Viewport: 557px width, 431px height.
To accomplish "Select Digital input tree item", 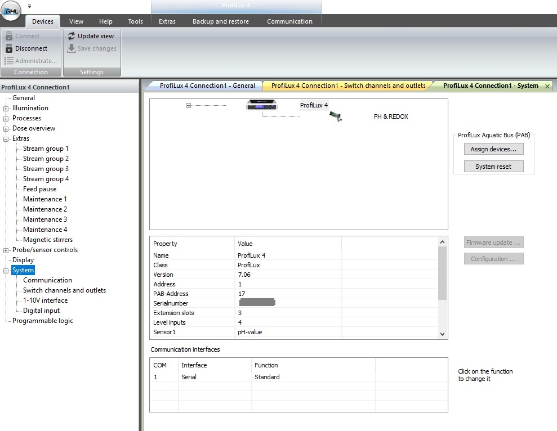I will [41, 310].
